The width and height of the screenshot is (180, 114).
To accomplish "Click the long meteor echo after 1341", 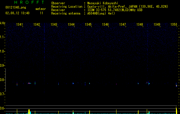I will 29,83.
